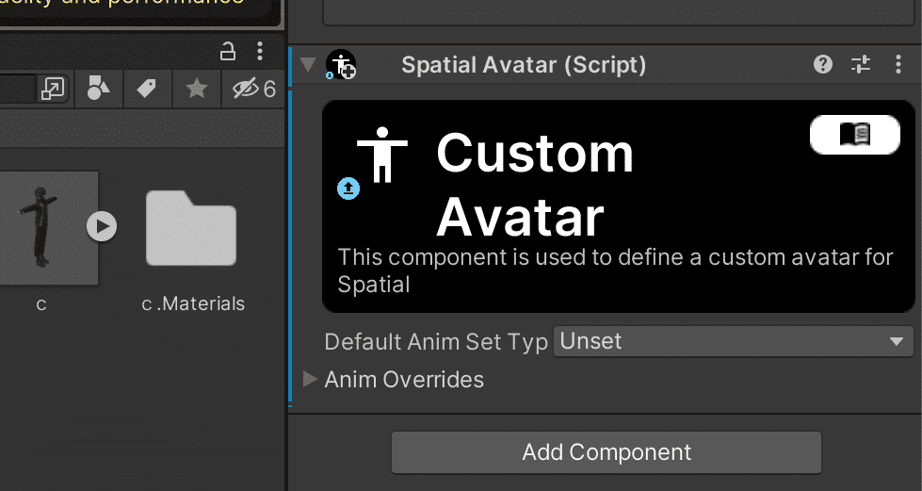Click the Spatial Avatar script icon
Screen dimensions: 922x491
pos(340,65)
